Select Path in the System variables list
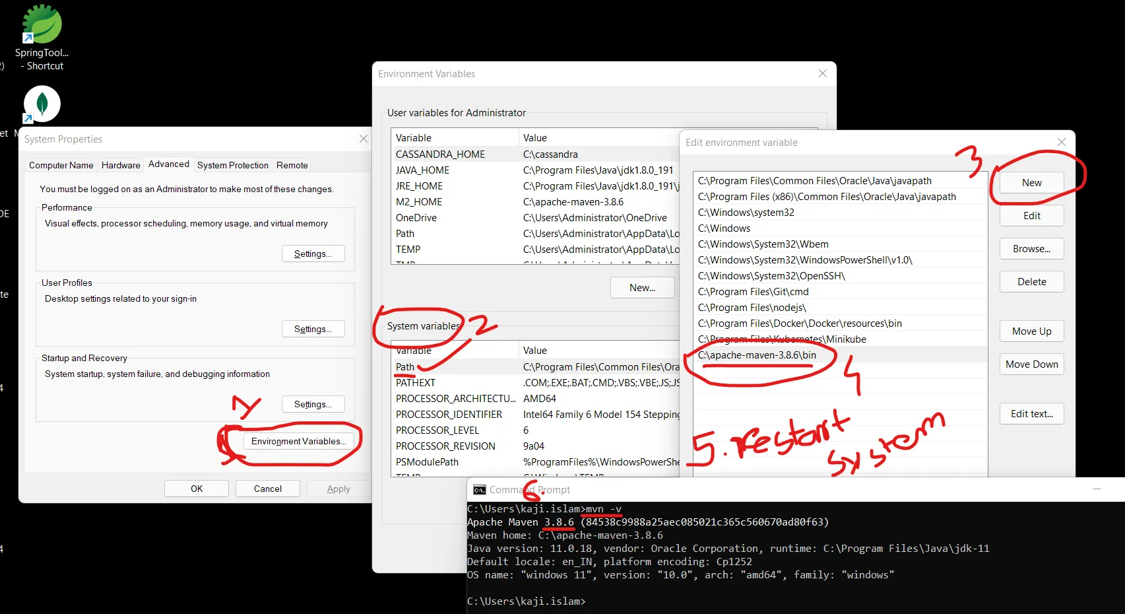This screenshot has height=614, width=1125. [535, 367]
